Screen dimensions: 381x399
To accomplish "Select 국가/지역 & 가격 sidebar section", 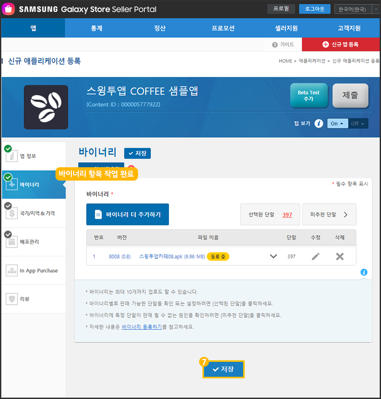I will (x=34, y=213).
